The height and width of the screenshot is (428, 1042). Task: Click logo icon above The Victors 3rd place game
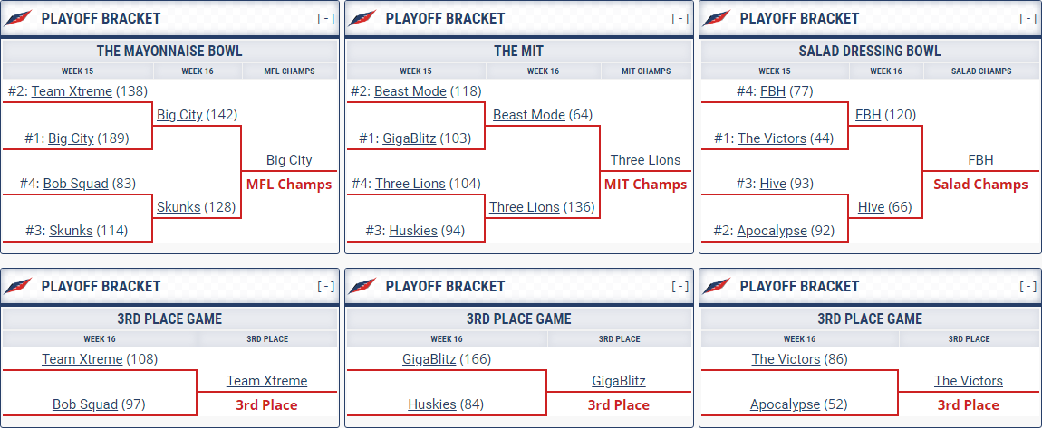[x=718, y=286]
